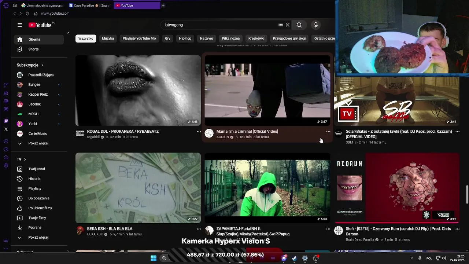
Task: Switch to the Case Paradise browser tab
Action: tap(89, 5)
